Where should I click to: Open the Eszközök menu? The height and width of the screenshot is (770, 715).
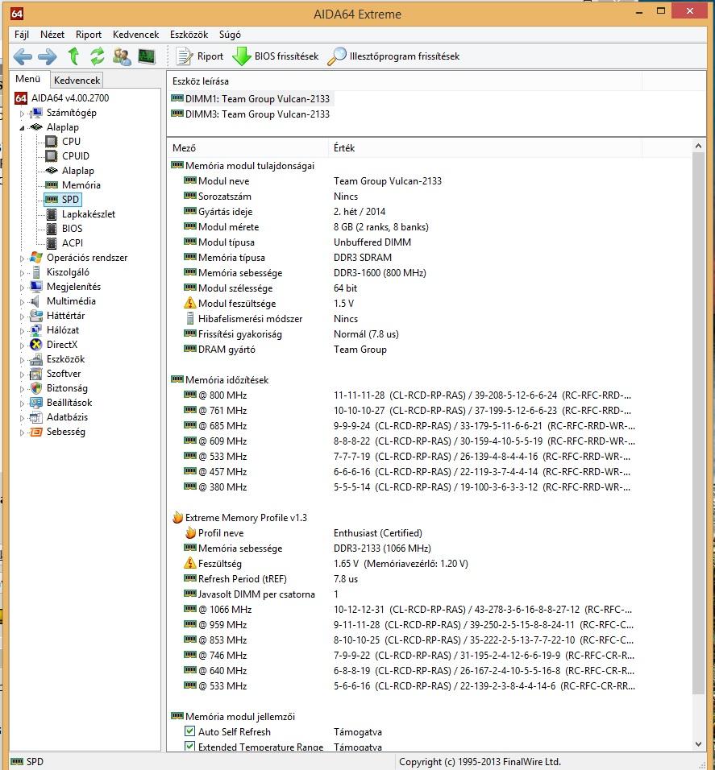[x=189, y=35]
